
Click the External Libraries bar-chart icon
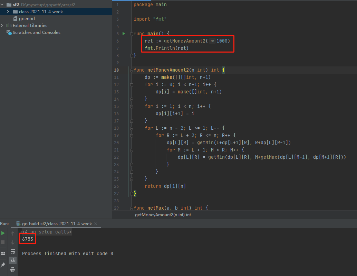pyautogui.click(x=9, y=26)
